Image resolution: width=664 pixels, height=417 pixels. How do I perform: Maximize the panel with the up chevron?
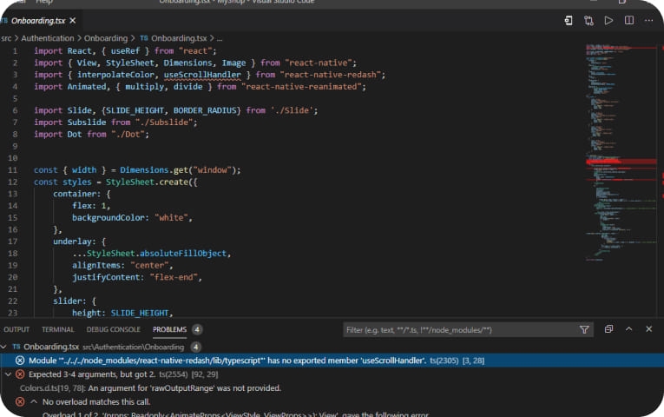pos(629,329)
